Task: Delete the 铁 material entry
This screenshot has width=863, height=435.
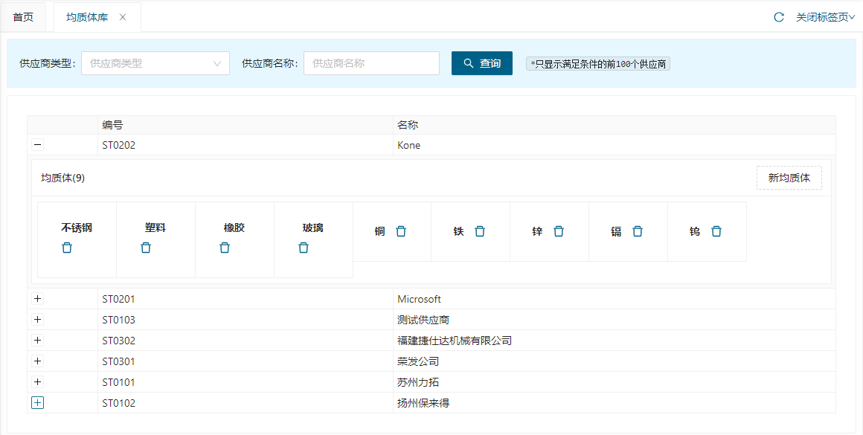Action: pos(480,231)
